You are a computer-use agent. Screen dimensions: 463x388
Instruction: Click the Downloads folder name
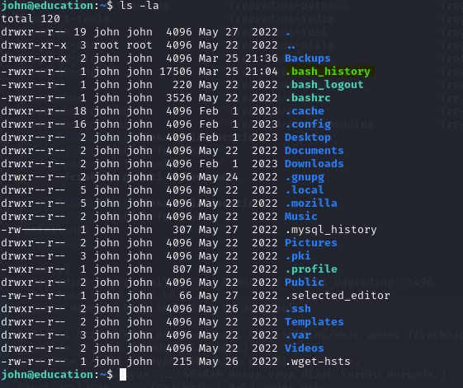[314, 164]
